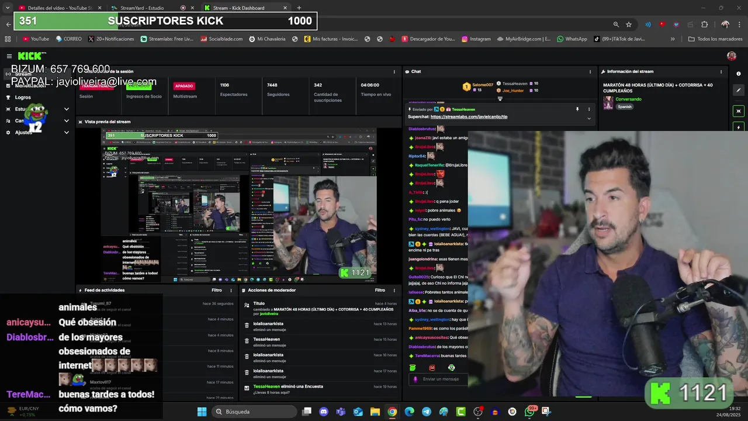
Task: Click the APAGADO Multistream badge
Action: point(184,86)
